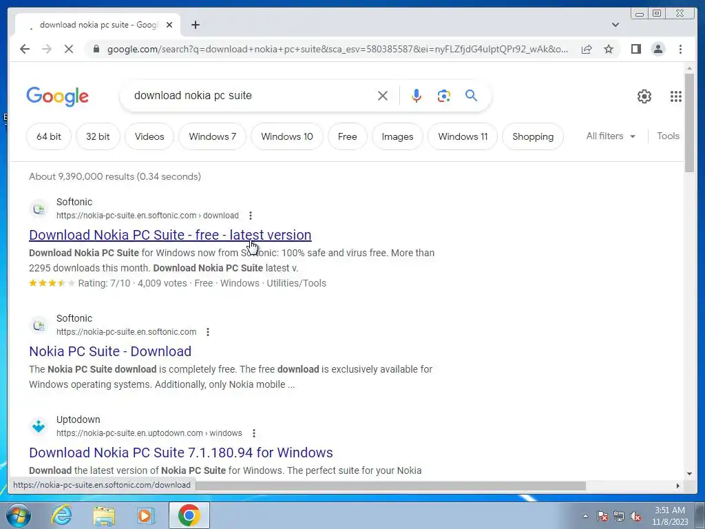This screenshot has height=529, width=705.
Task: Open more options for the Uptodown result
Action: click(254, 433)
